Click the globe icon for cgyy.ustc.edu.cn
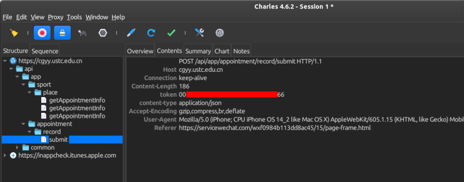This screenshot has height=182, width=464. (13, 61)
